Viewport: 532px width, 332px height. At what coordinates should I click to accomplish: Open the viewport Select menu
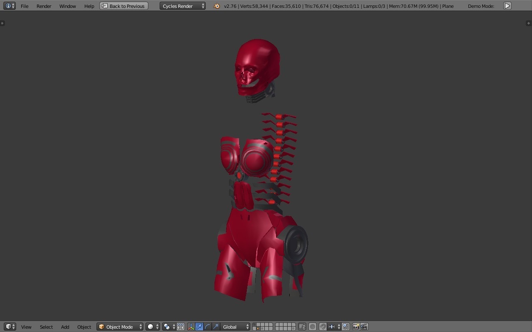[46, 327]
